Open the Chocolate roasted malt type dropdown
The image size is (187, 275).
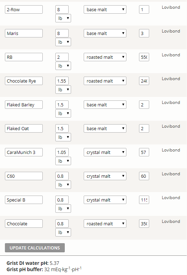click(105, 224)
